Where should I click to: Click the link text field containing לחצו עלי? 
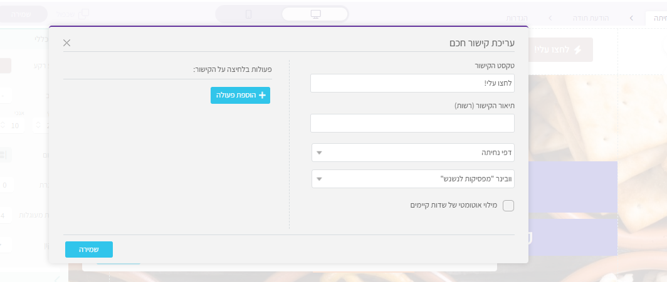click(x=412, y=83)
